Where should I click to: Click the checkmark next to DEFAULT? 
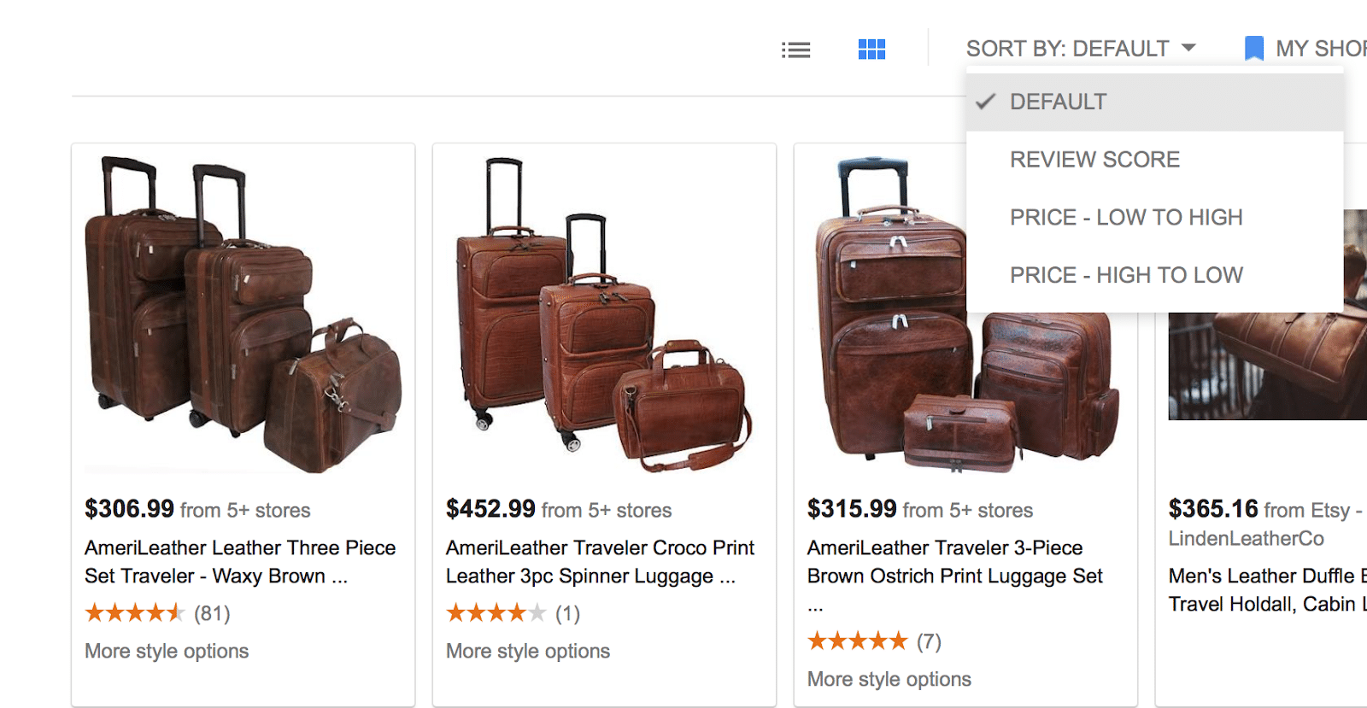pyautogui.click(x=988, y=101)
